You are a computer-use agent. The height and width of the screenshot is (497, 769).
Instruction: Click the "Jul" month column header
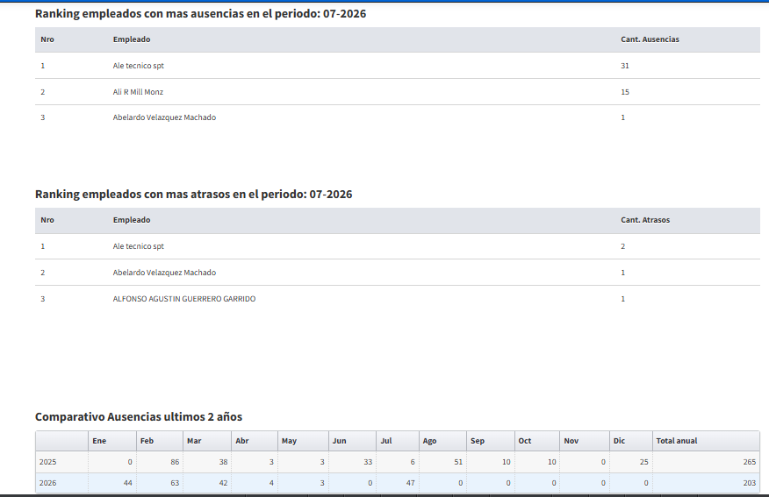(x=398, y=441)
